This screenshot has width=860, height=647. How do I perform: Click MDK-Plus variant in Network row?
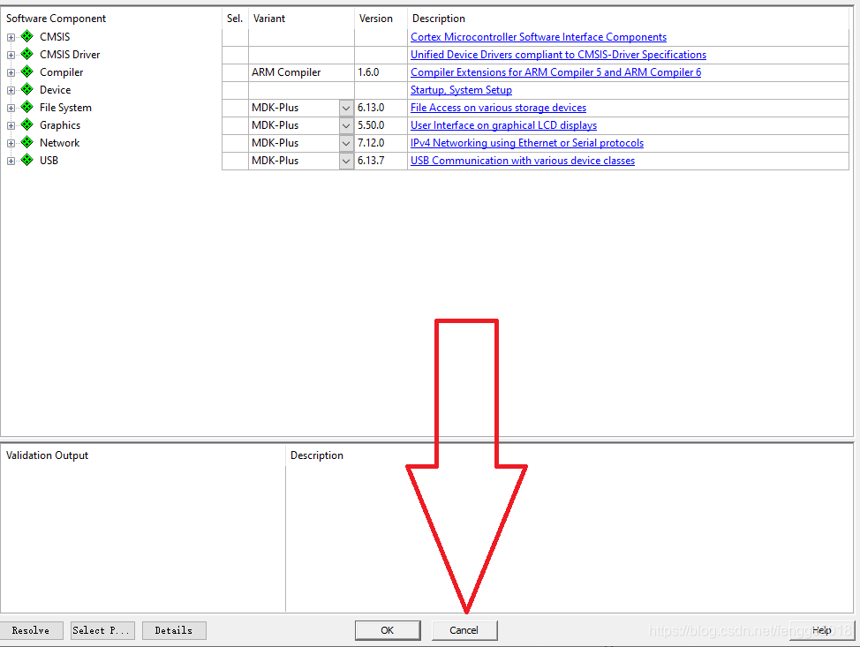(x=275, y=143)
